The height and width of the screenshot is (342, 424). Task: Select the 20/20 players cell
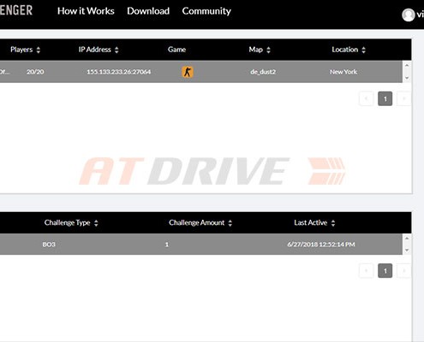35,72
